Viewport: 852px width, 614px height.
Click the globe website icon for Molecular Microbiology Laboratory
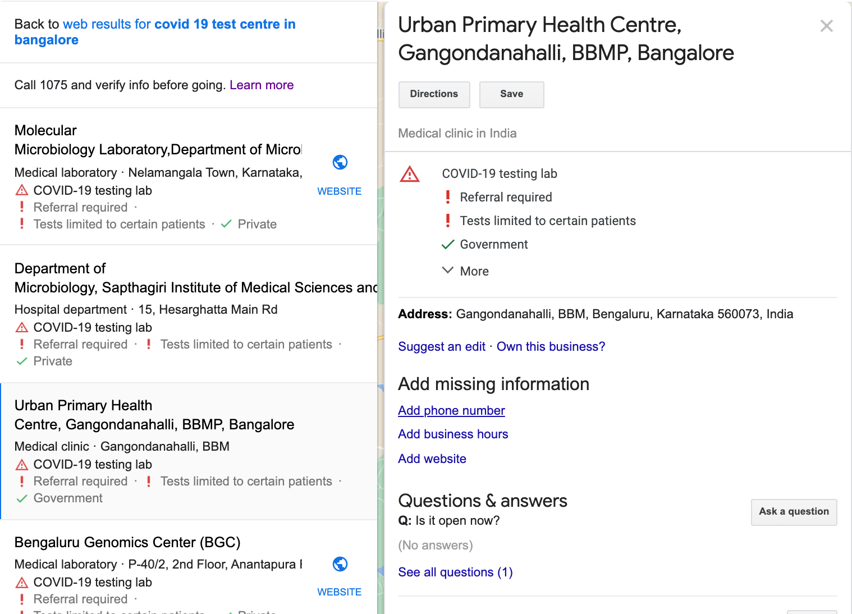pos(340,162)
